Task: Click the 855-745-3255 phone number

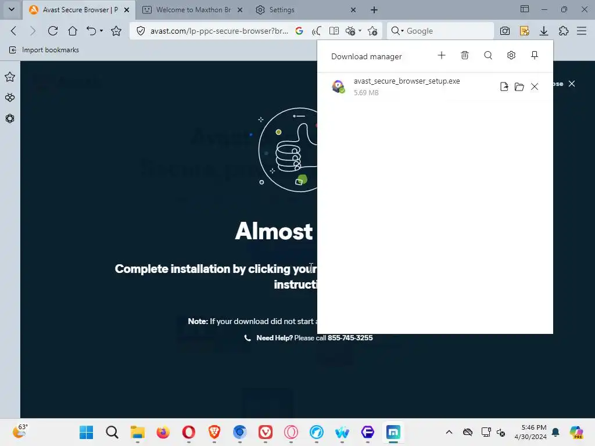Action: [350, 337]
